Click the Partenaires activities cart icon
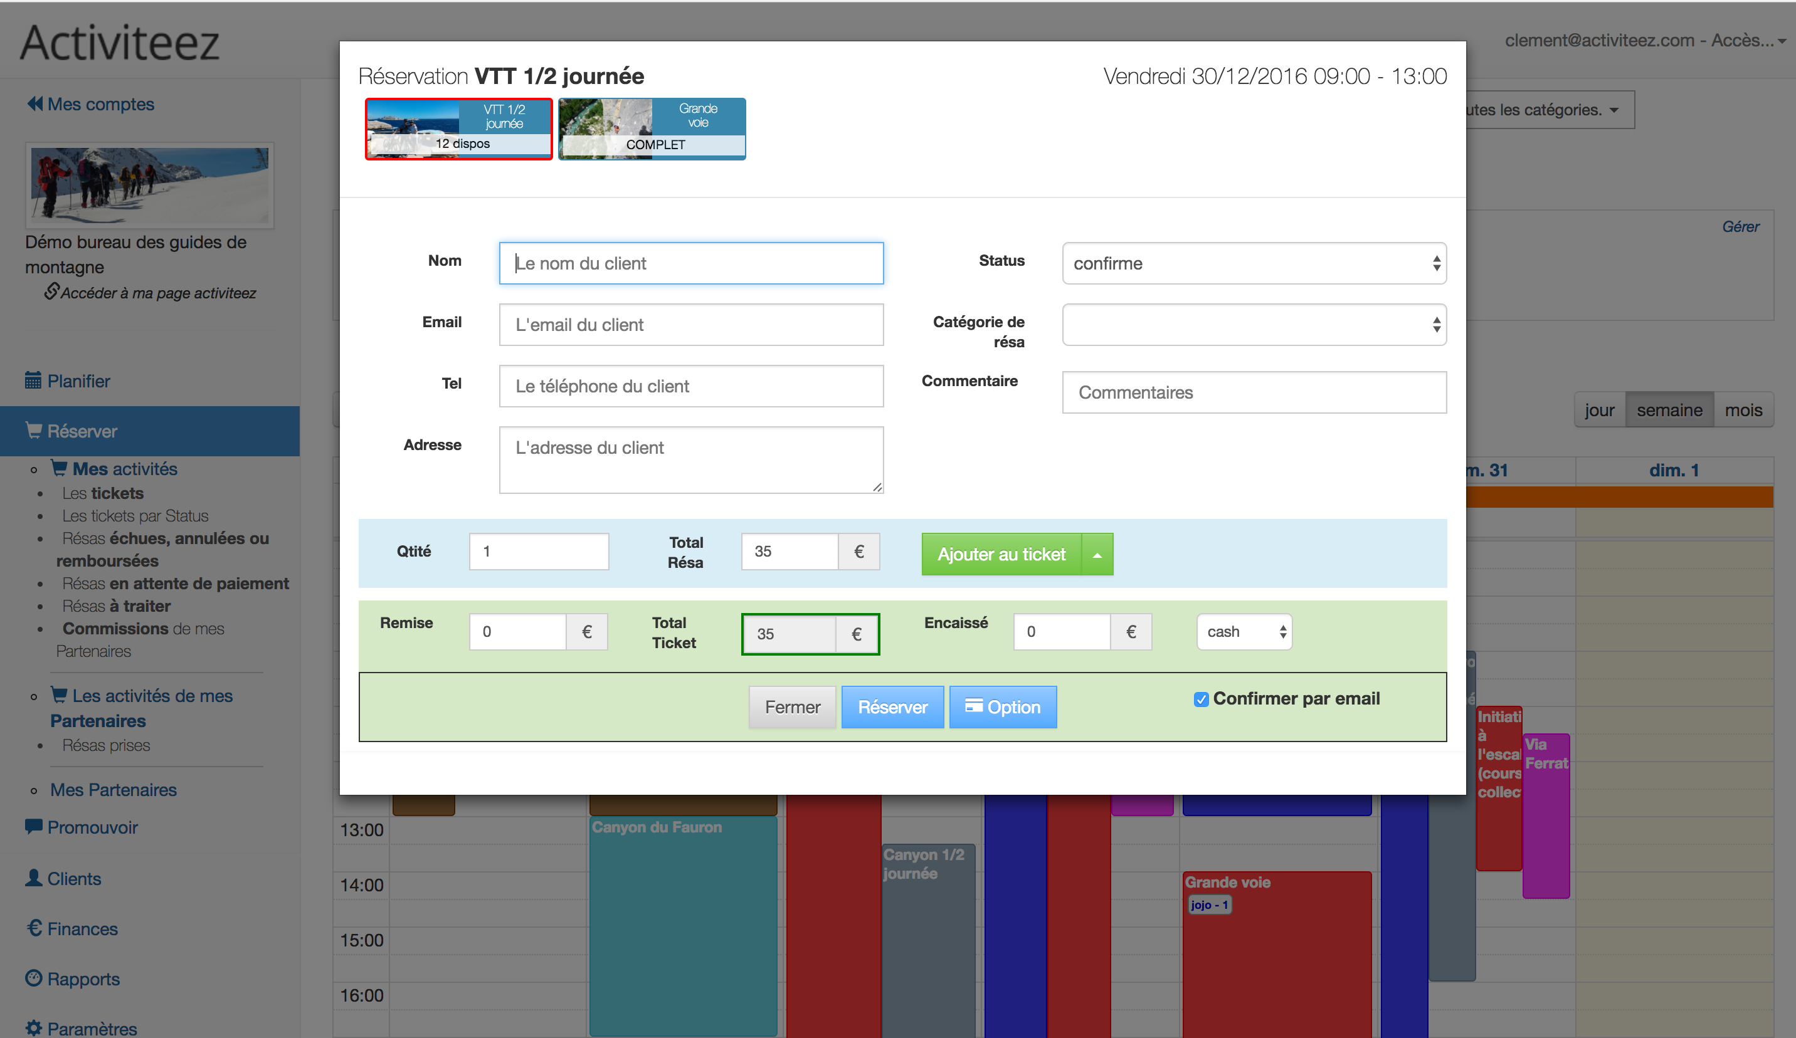Screen dimensions: 1796x1038 59,695
